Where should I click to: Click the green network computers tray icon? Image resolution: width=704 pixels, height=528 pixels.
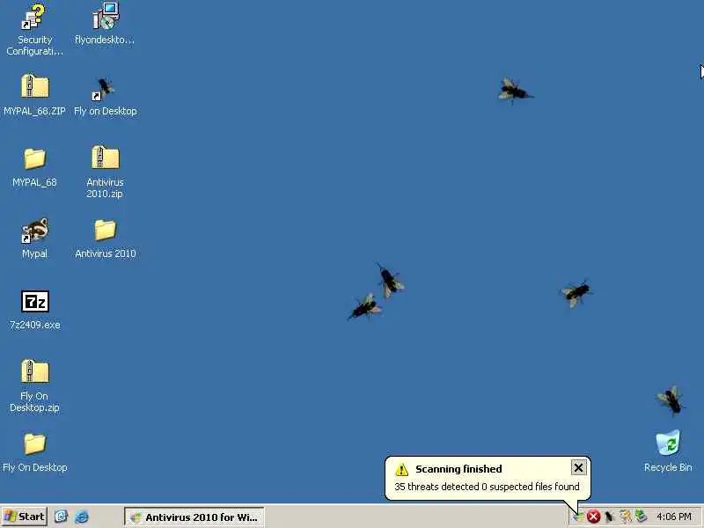[642, 517]
